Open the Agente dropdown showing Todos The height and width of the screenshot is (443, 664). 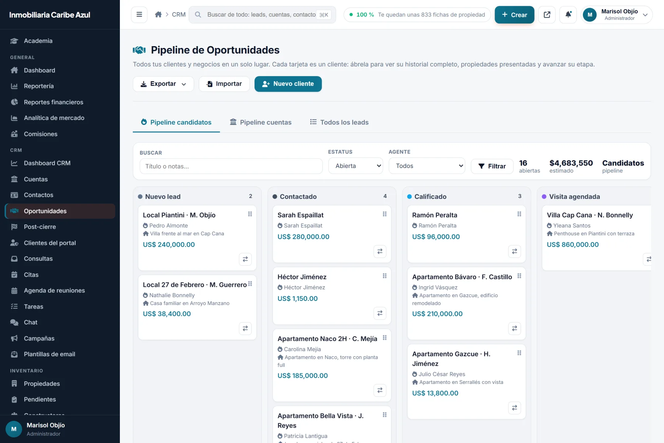tap(427, 166)
